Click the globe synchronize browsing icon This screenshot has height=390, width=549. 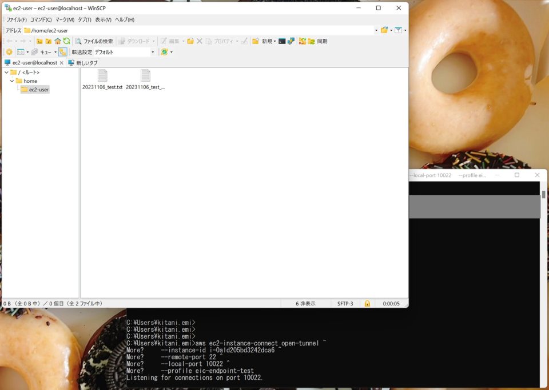(x=164, y=52)
